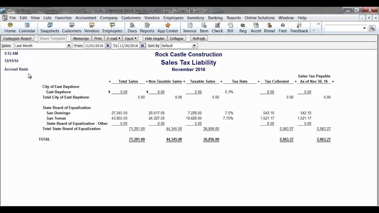Click the Non-Taxable Sales column header
Viewport: 379px width, 213px height.
165,81
